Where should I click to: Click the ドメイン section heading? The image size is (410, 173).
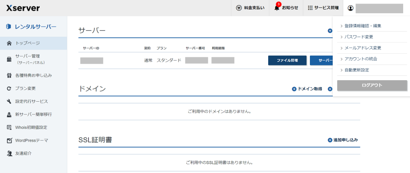92,89
